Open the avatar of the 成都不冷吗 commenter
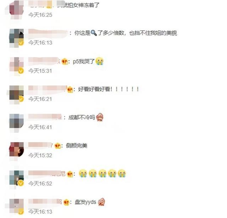 (17, 121)
